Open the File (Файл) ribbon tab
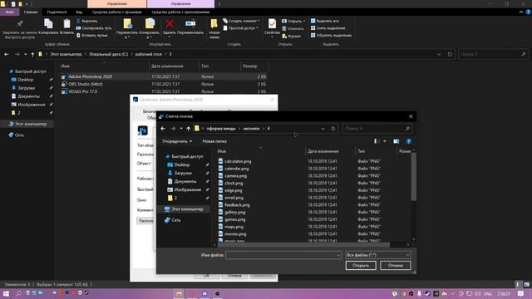The image size is (532, 299). 9,12
